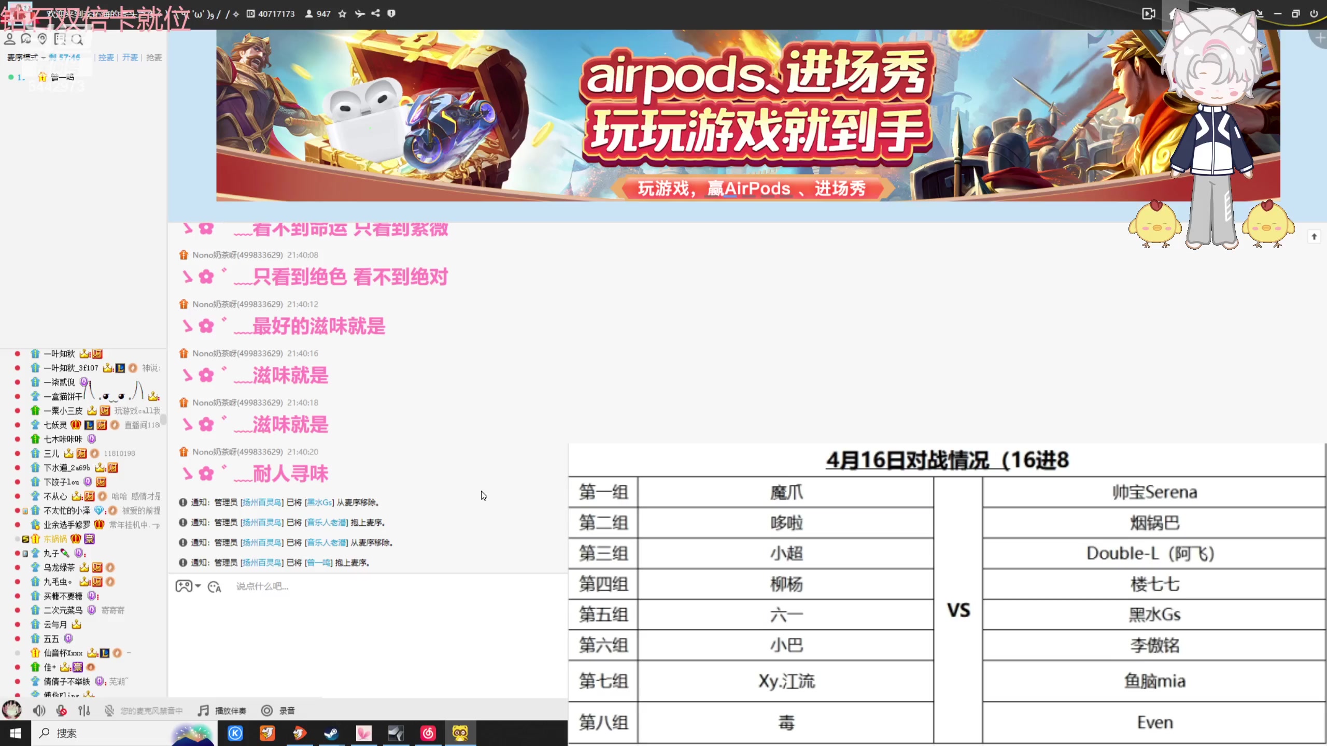This screenshot has width=1327, height=746.
Task: Open the Kugou music taskbar icon
Action: click(235, 733)
